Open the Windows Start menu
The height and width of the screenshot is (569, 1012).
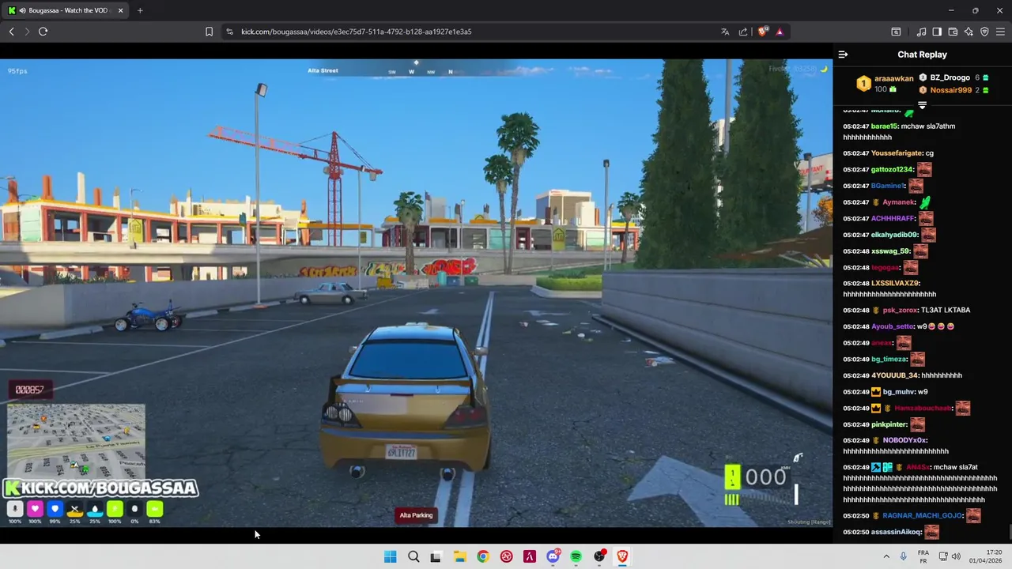click(x=390, y=556)
